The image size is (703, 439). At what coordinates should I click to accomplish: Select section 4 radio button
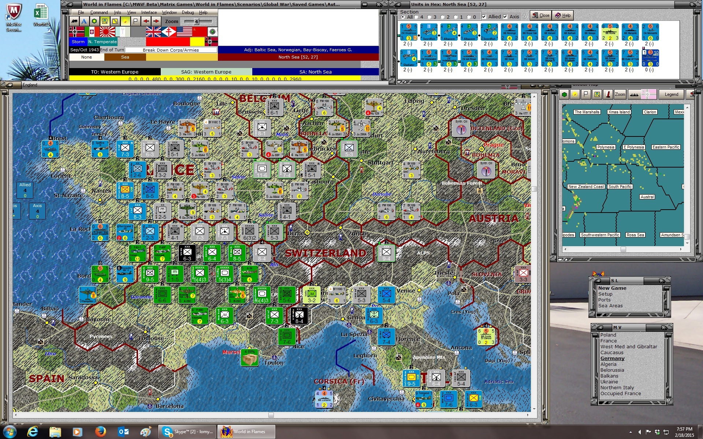point(416,17)
